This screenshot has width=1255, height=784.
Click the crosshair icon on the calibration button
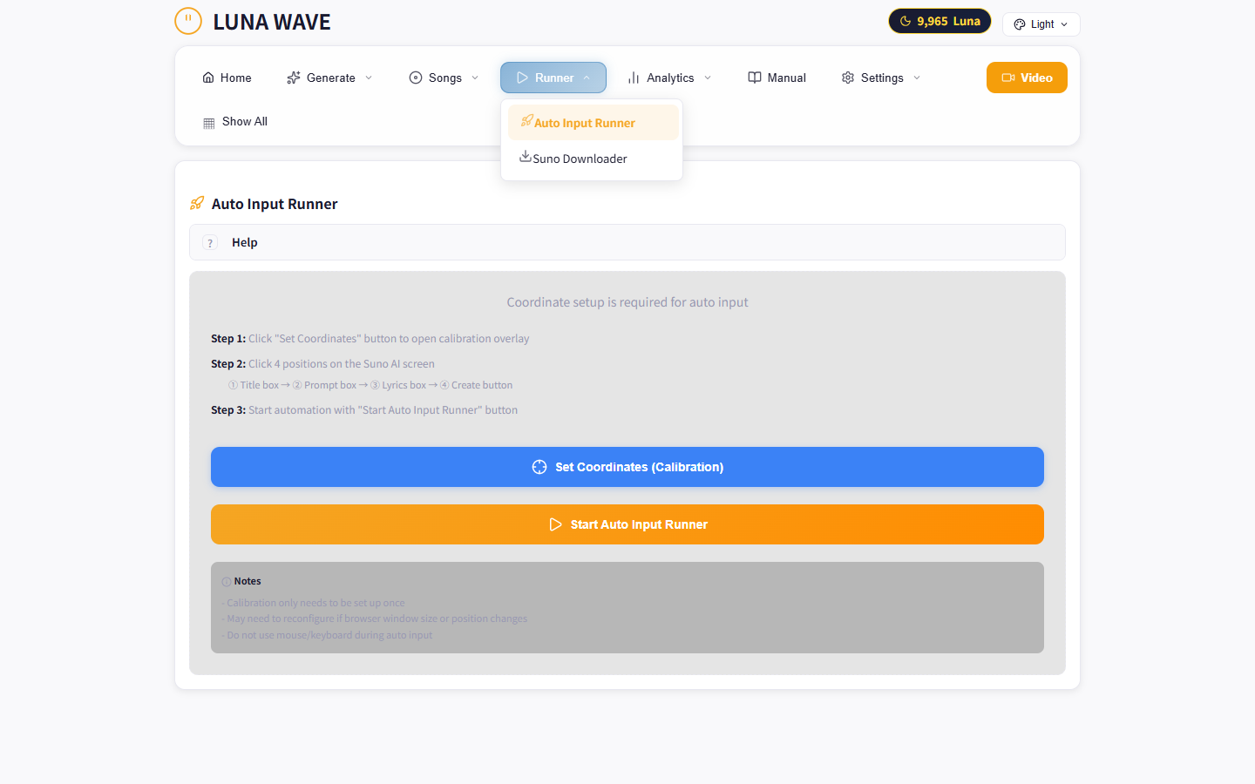coord(540,467)
